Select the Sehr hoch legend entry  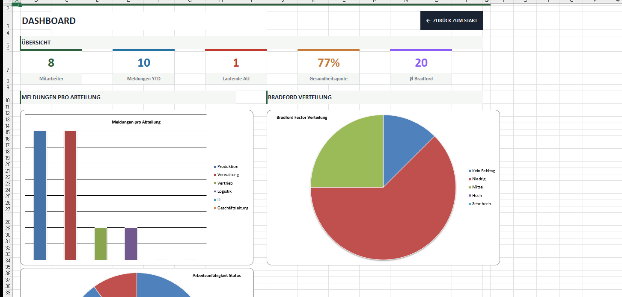coord(481,204)
